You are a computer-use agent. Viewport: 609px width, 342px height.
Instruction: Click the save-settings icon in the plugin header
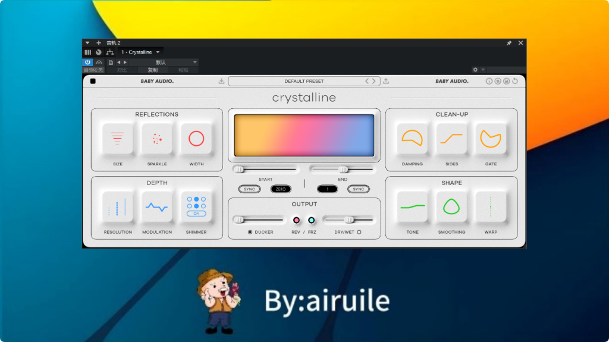coord(507,81)
